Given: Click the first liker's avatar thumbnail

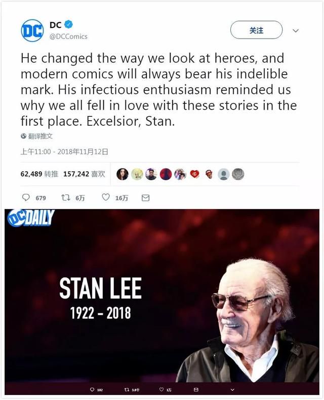Looking at the screenshot, I should pos(123,174).
